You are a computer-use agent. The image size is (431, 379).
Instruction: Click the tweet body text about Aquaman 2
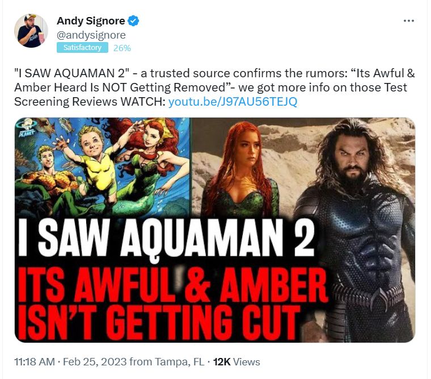214,88
